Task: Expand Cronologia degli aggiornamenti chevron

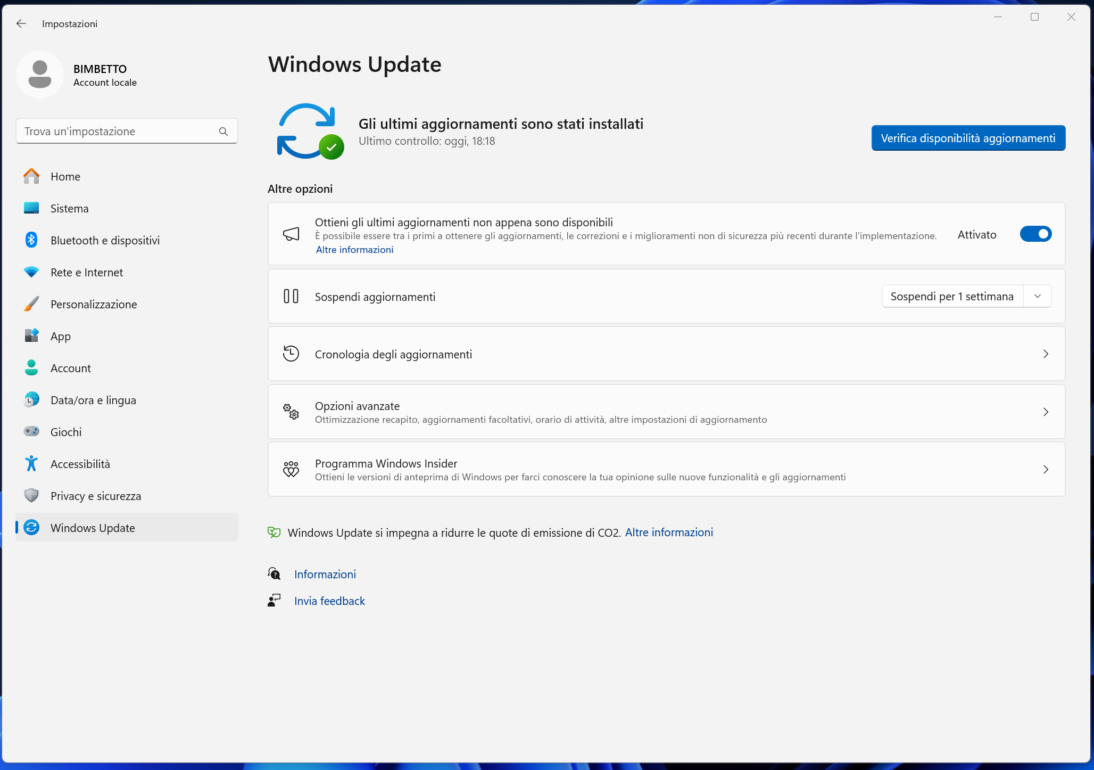Action: pyautogui.click(x=1046, y=354)
